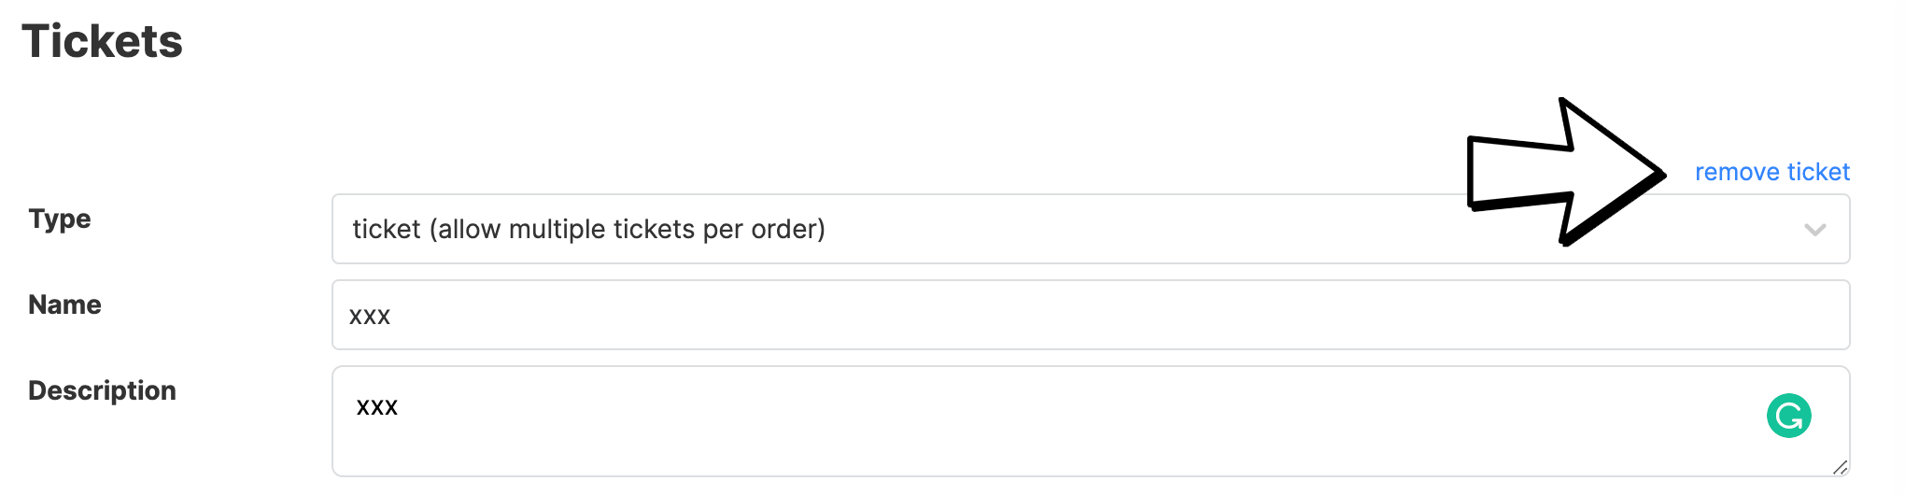
Task: Click the "Type" field label
Action: tap(60, 219)
